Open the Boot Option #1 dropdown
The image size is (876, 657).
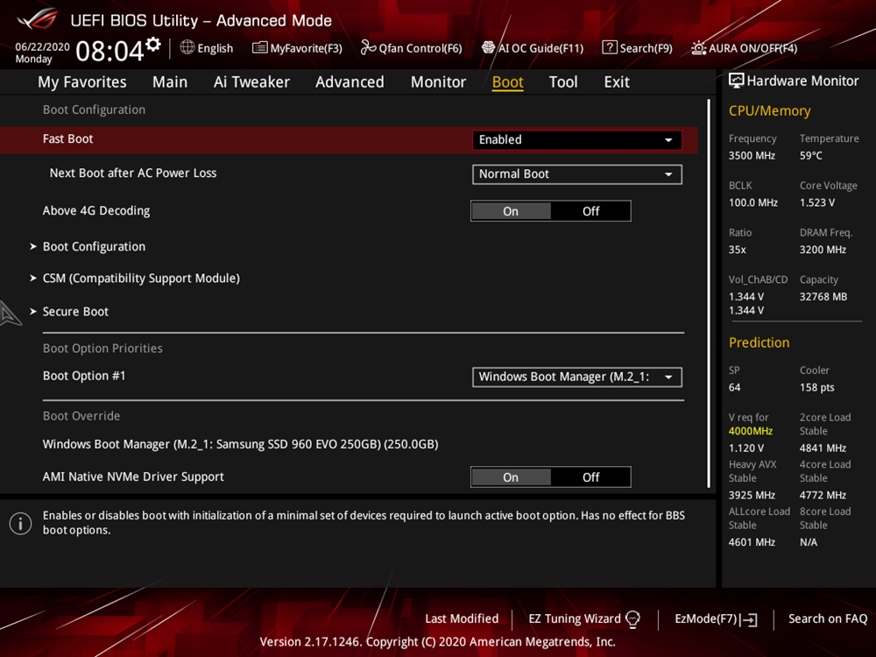pos(576,377)
